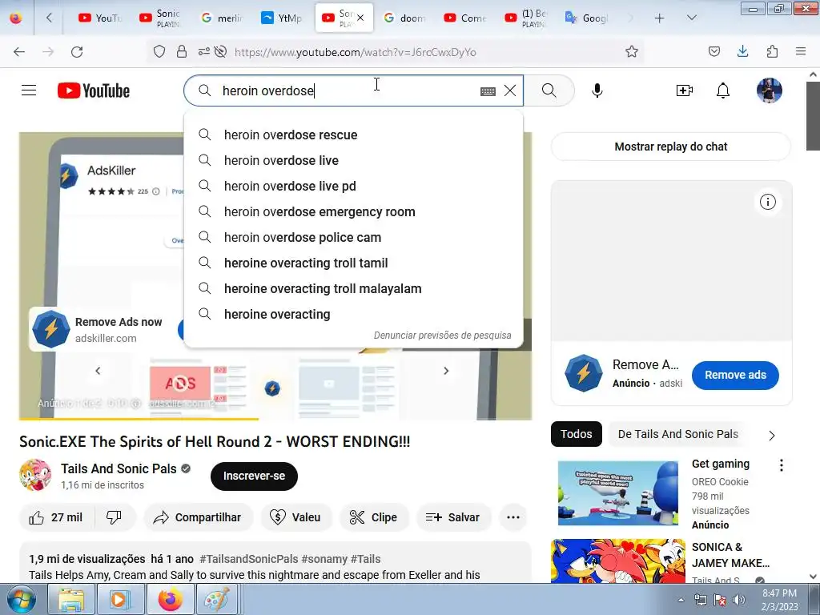Launch Windows Explorer from taskbar

click(71, 599)
